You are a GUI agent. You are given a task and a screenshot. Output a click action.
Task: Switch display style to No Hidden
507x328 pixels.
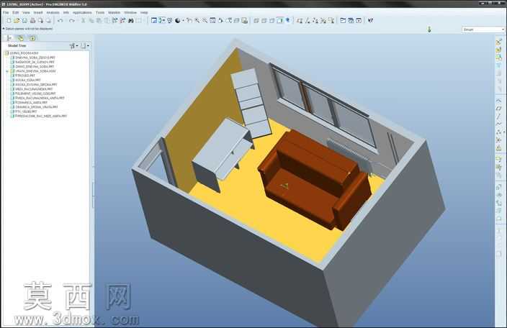pos(272,21)
